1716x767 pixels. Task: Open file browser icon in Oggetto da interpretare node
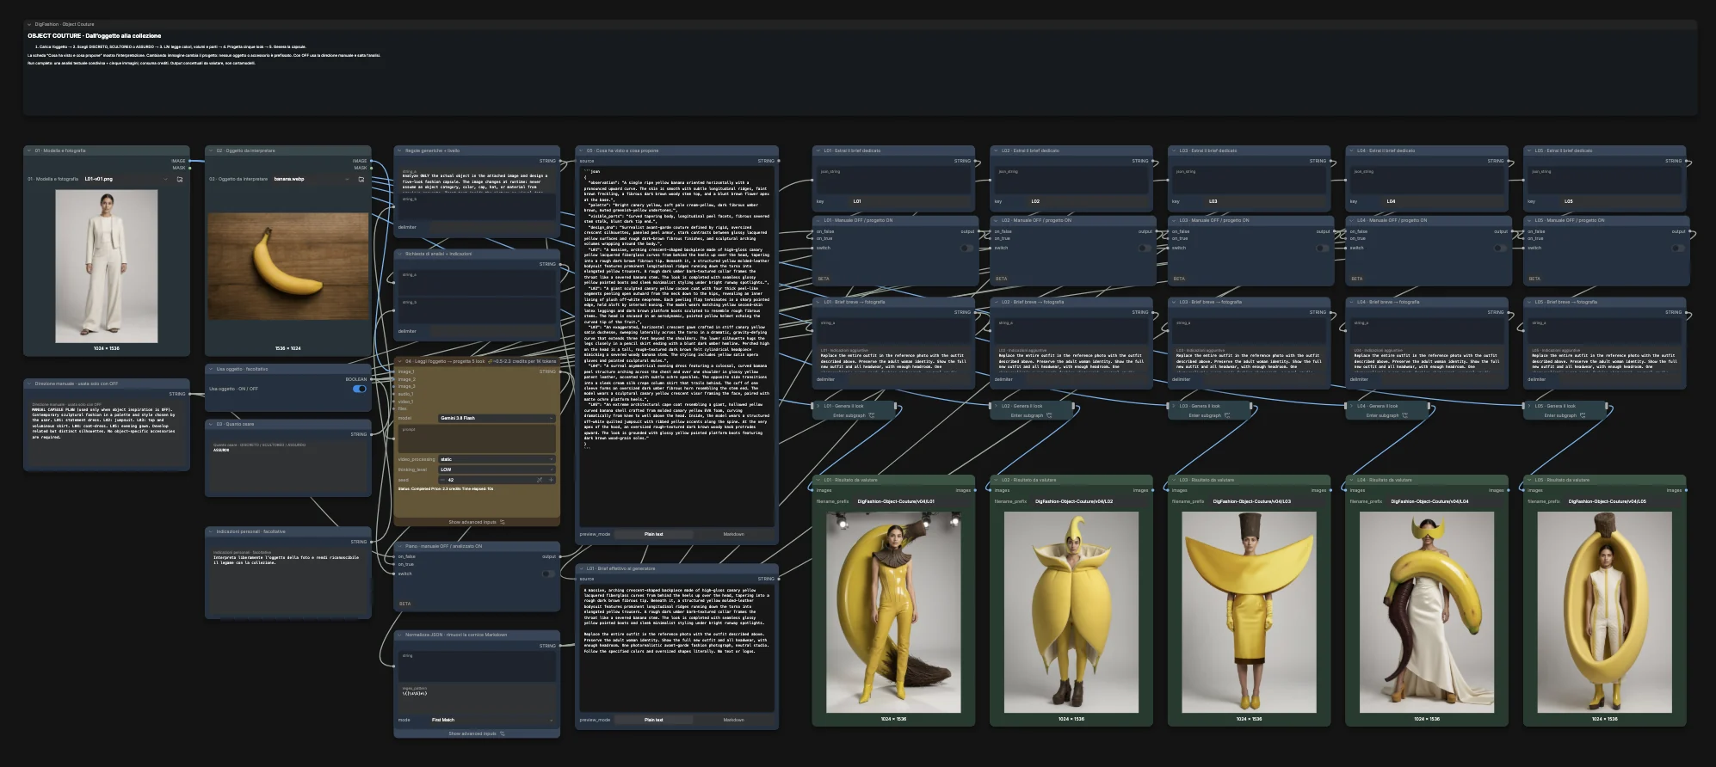pyautogui.click(x=361, y=179)
